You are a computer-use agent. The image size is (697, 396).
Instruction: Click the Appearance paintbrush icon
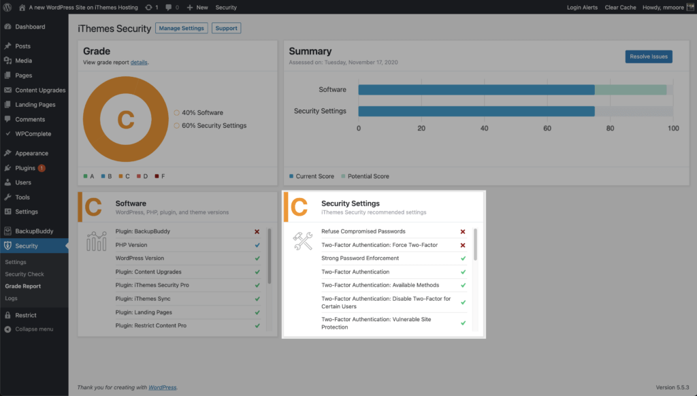click(7, 153)
